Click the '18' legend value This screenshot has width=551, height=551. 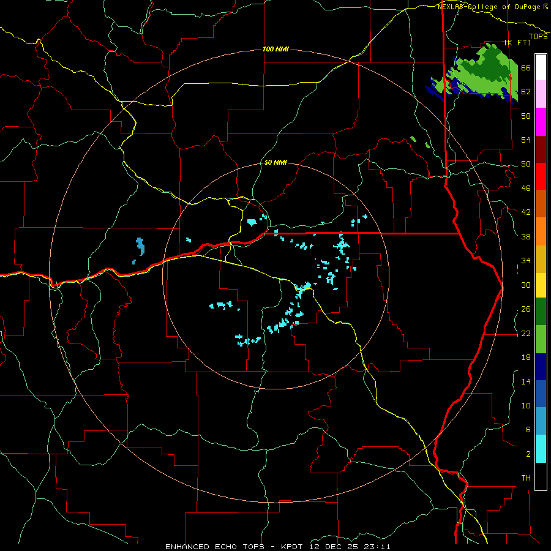click(526, 358)
